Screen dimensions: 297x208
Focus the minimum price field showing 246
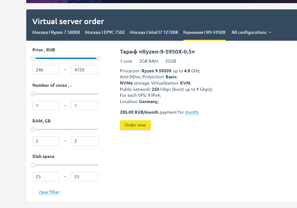pyautogui.click(x=46, y=70)
